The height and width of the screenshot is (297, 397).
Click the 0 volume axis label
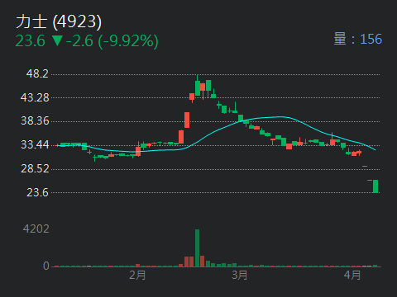[46, 266]
